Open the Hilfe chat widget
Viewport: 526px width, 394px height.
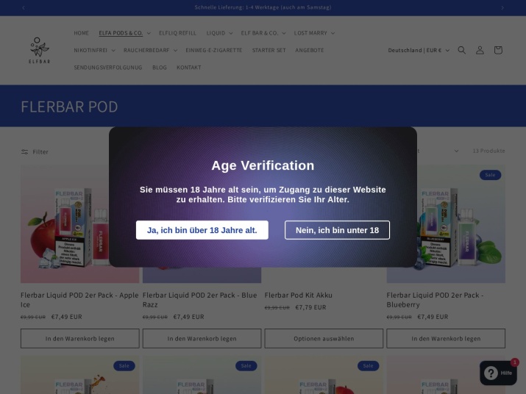tap(498, 373)
